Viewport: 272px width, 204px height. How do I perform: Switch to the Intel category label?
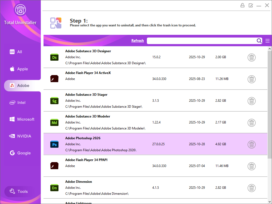pos(21,103)
